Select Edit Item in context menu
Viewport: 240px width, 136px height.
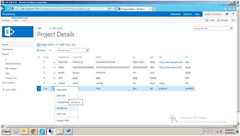point(66,95)
